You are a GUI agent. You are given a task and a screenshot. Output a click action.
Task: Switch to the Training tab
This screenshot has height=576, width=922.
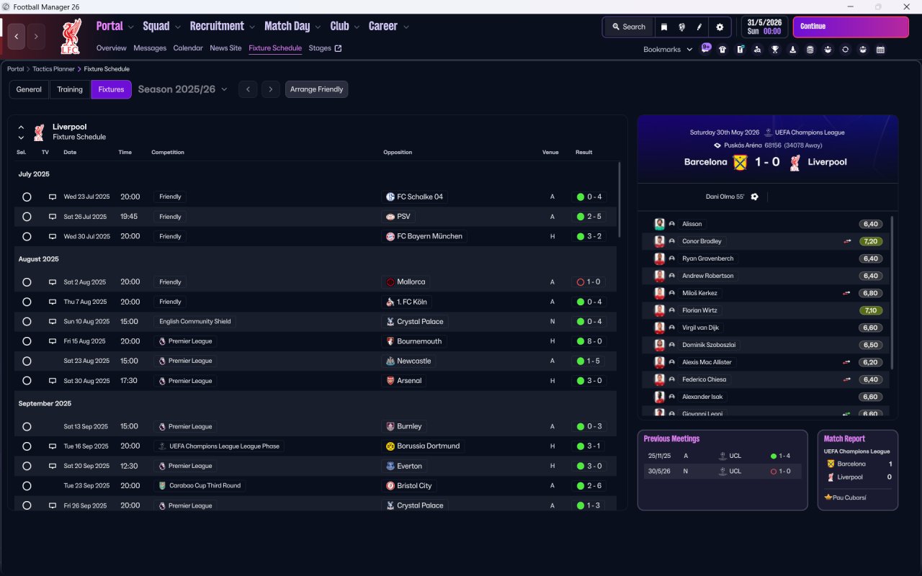[x=70, y=89]
